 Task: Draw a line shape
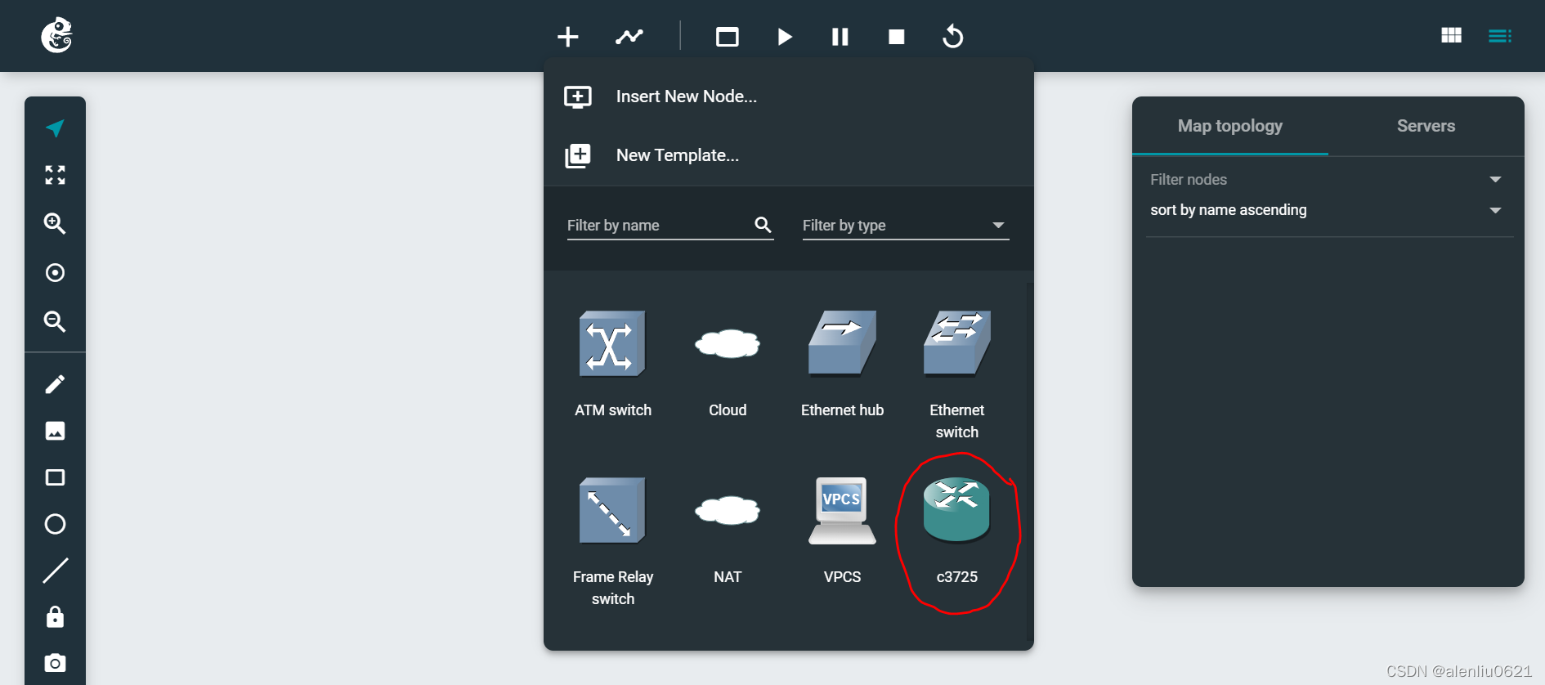pyautogui.click(x=55, y=571)
